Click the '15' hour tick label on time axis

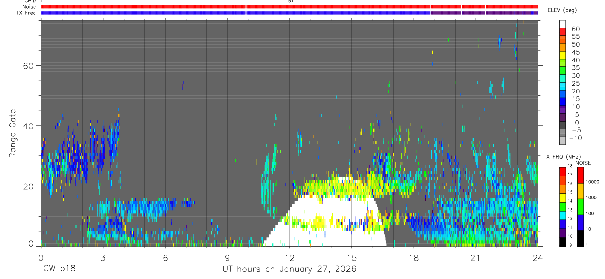351,258
